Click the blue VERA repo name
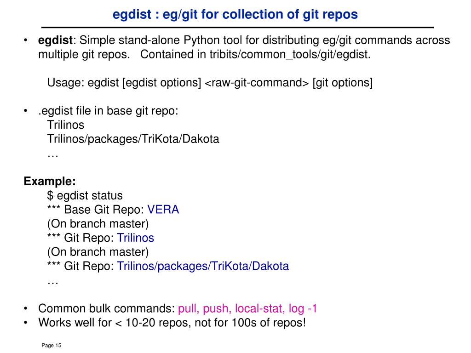Viewport: 471px width, 353px height. click(163, 210)
